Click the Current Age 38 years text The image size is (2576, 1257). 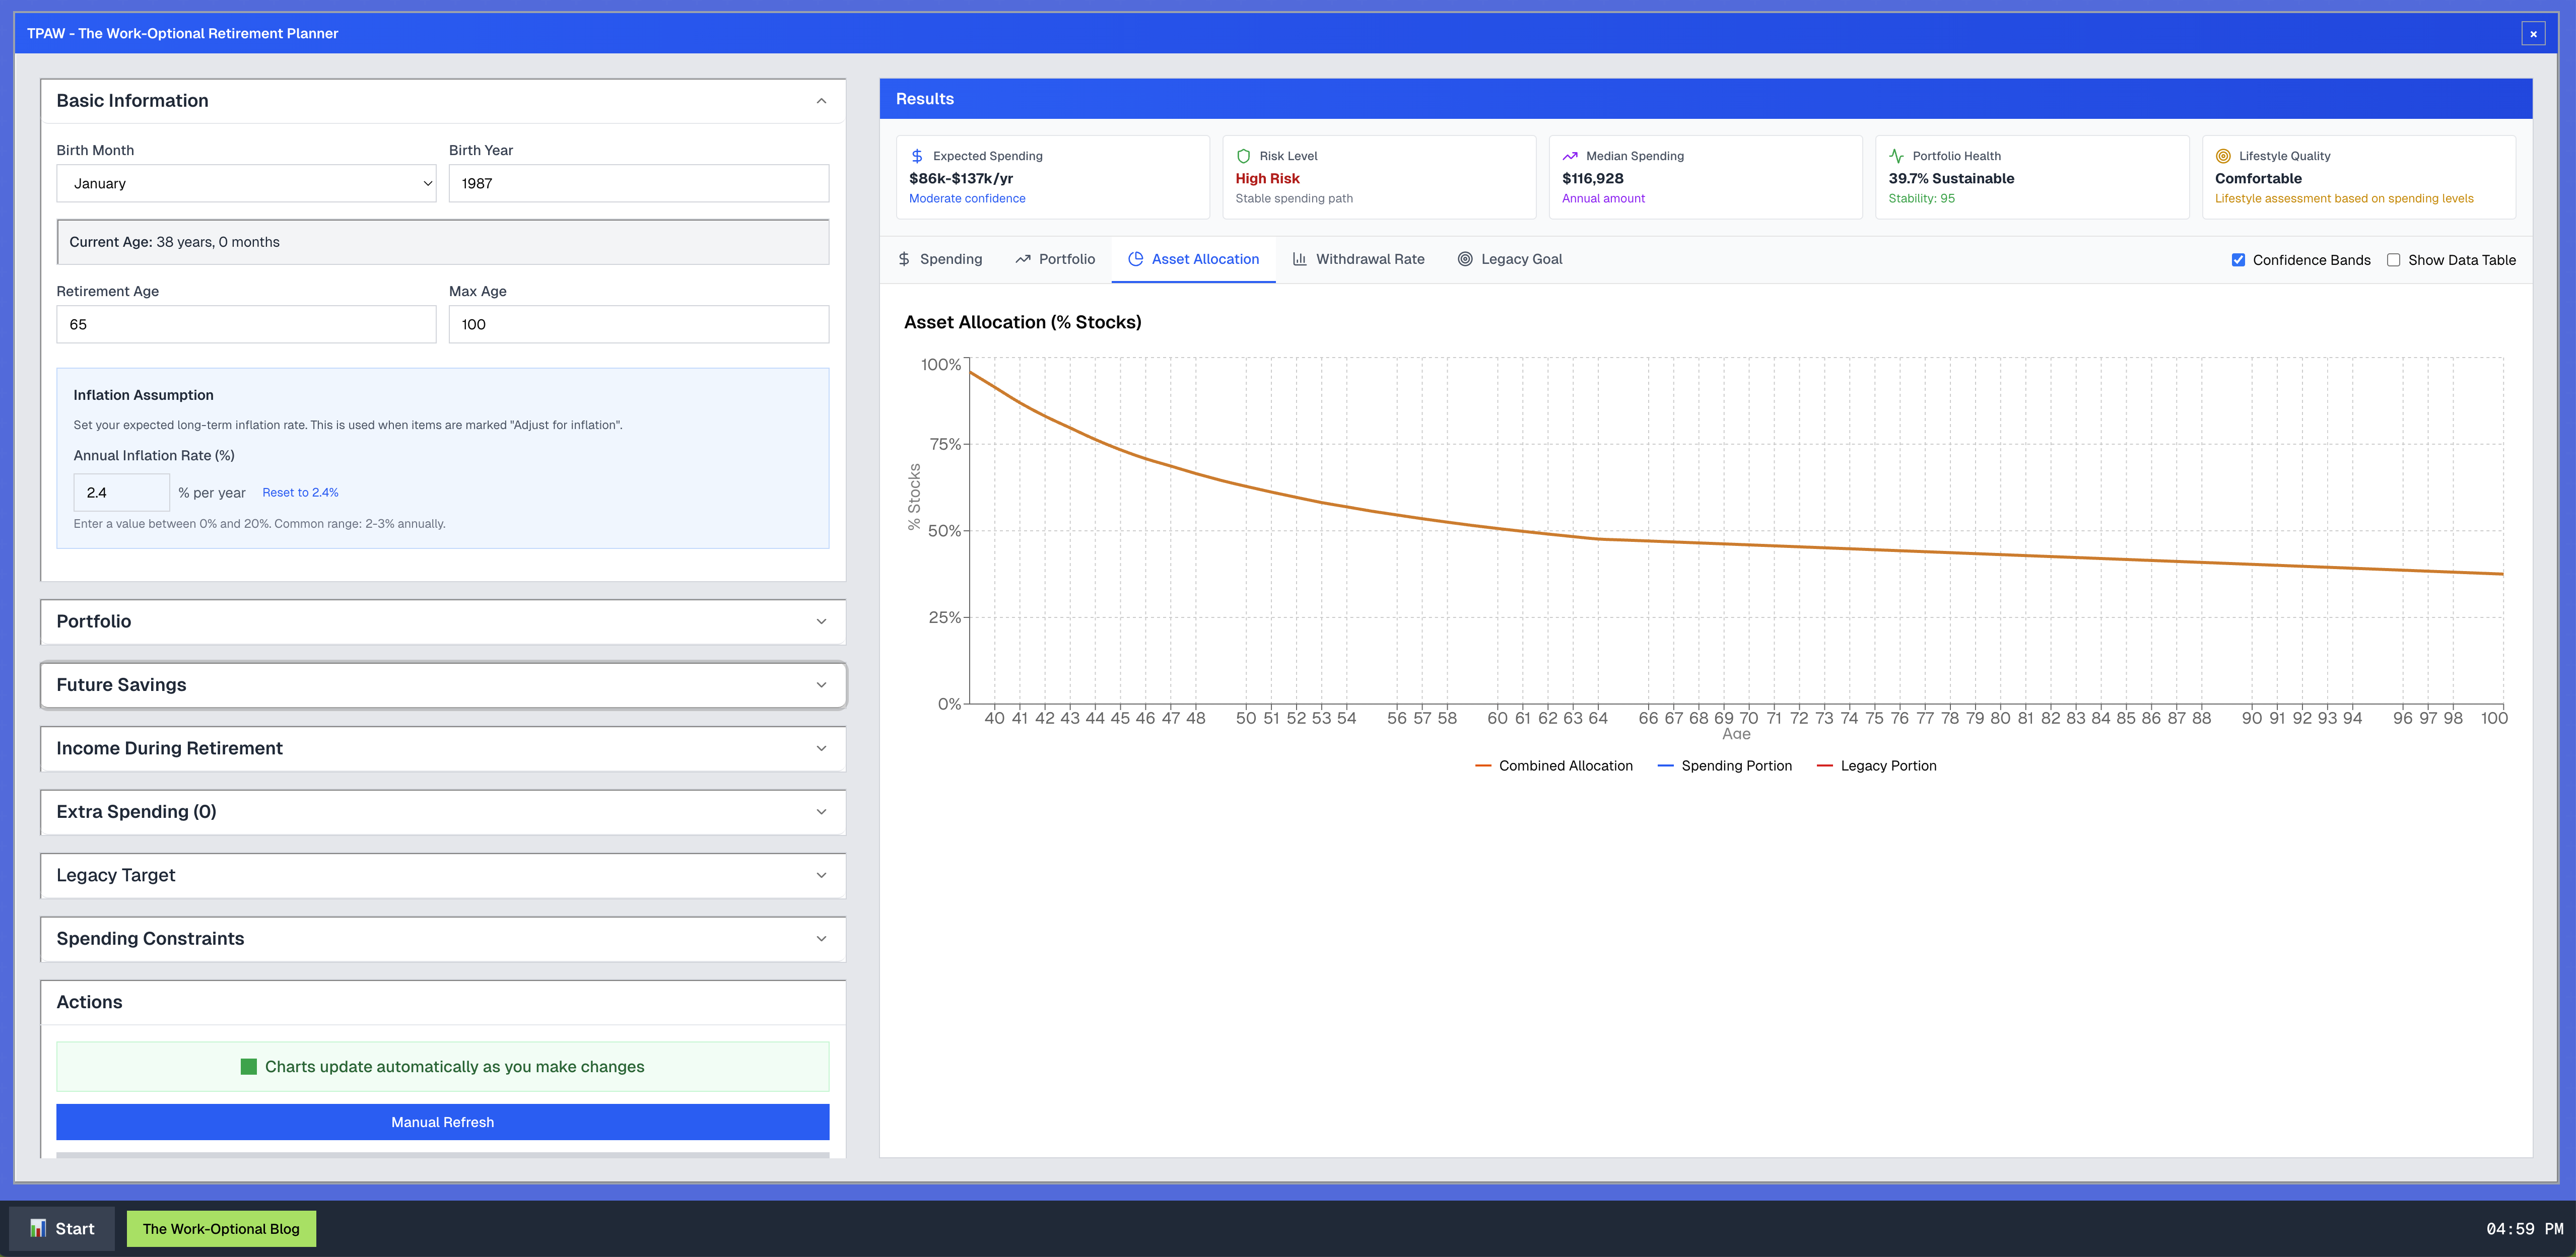click(174, 242)
